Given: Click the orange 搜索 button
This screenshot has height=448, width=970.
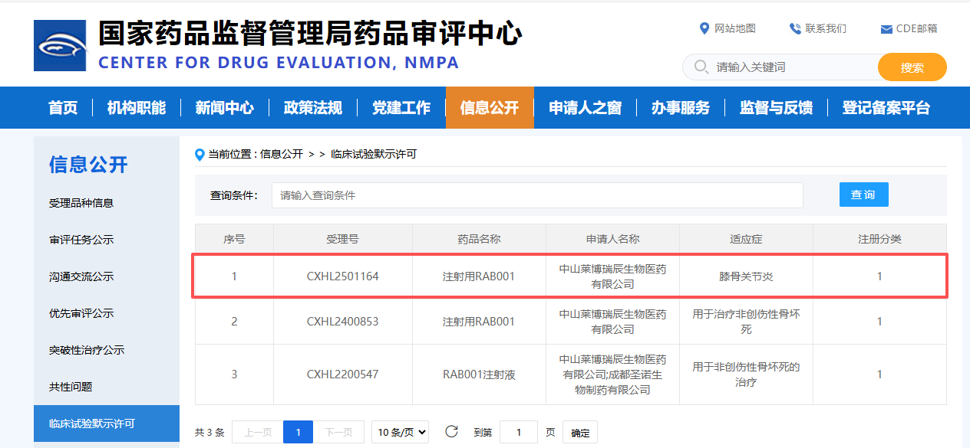Looking at the screenshot, I should [912, 67].
